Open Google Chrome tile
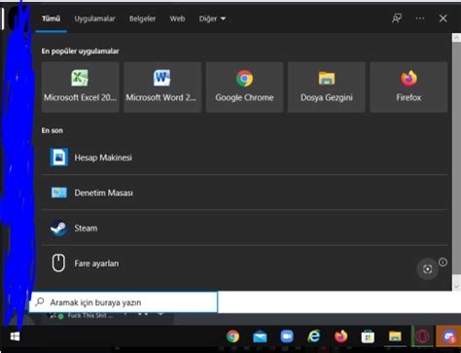The height and width of the screenshot is (353, 461). pyautogui.click(x=244, y=88)
